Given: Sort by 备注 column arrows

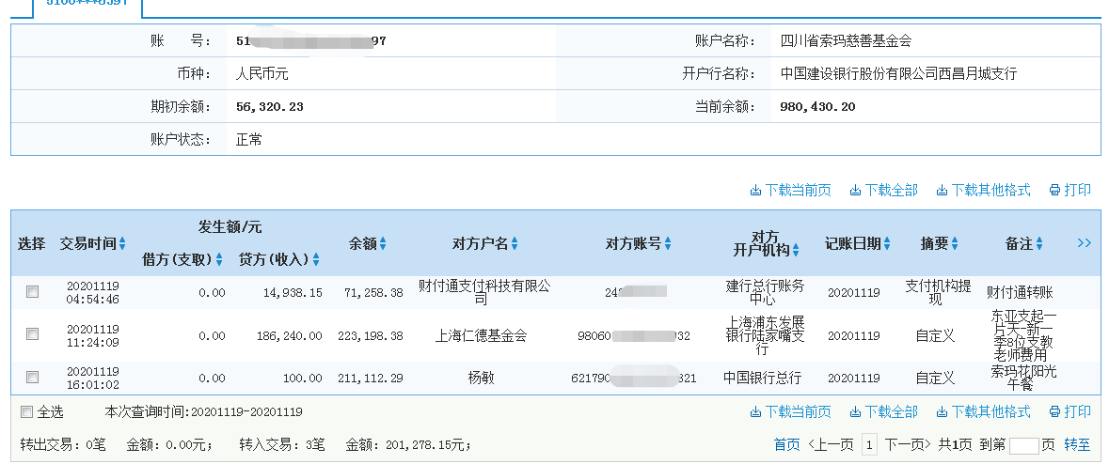Looking at the screenshot, I should [x=1039, y=243].
